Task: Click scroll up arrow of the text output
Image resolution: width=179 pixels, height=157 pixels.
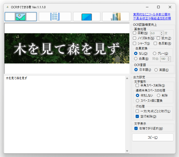Action: (x=127, y=78)
